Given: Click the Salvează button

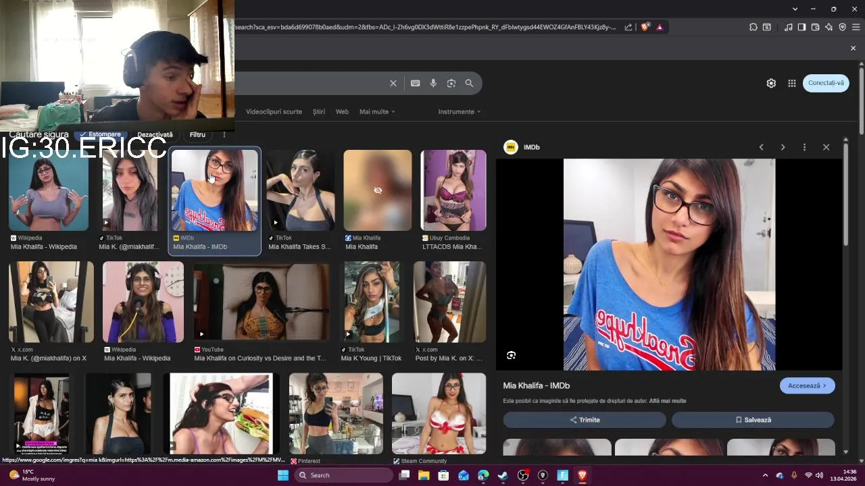Looking at the screenshot, I should click(753, 420).
